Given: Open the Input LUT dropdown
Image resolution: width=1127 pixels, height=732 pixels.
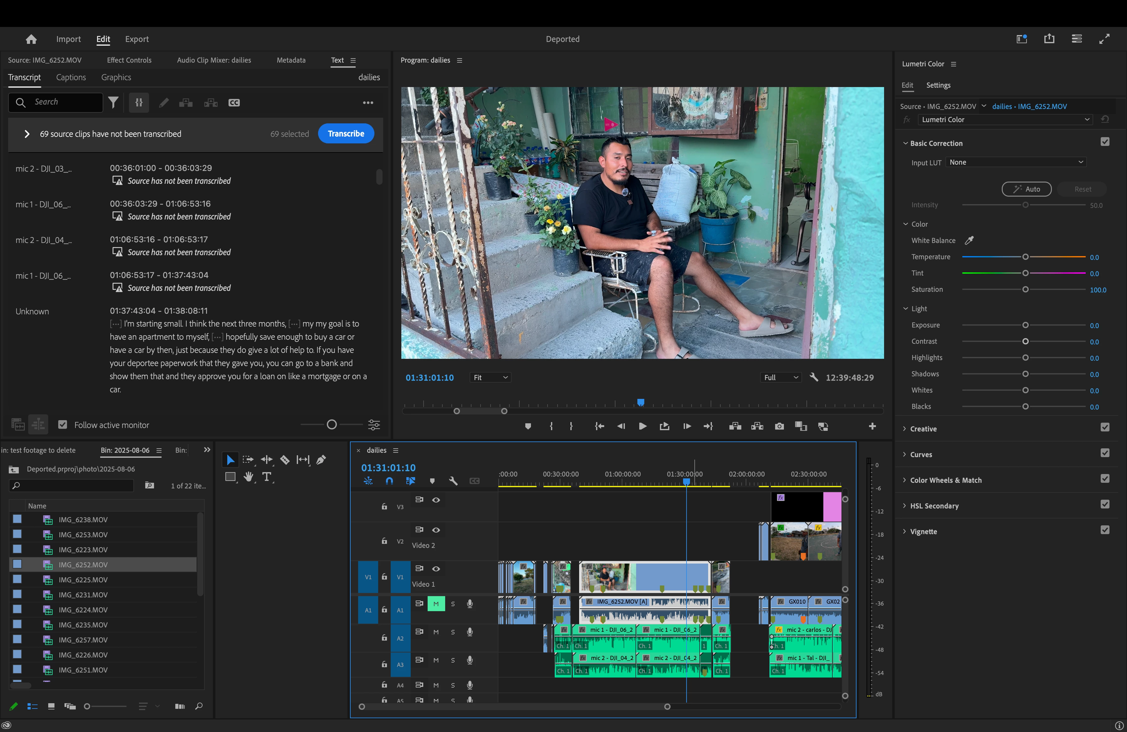Looking at the screenshot, I should (1016, 162).
